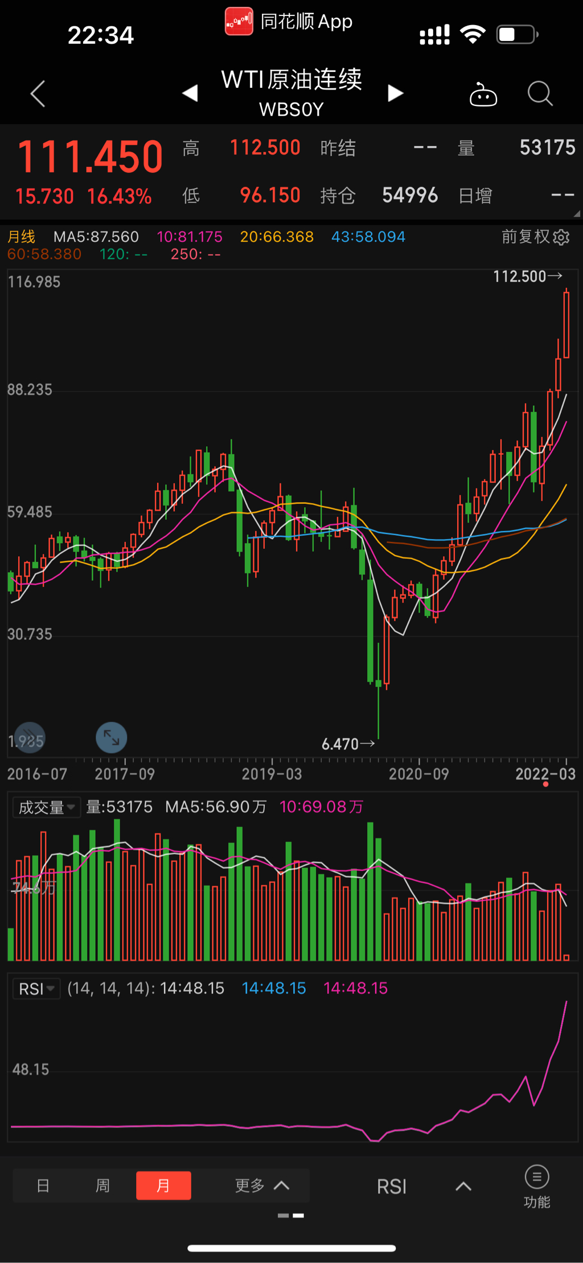
Task: Switch to 周 weekly chart period
Action: 102,1186
